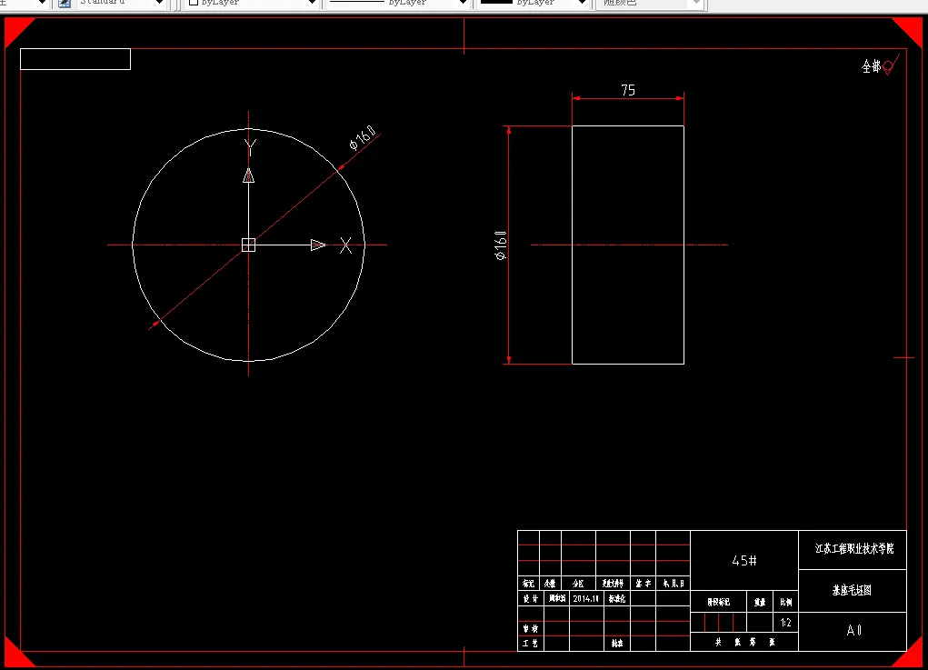Select the Y label of UCS icon
Image resolution: width=928 pixels, height=670 pixels.
[250, 147]
